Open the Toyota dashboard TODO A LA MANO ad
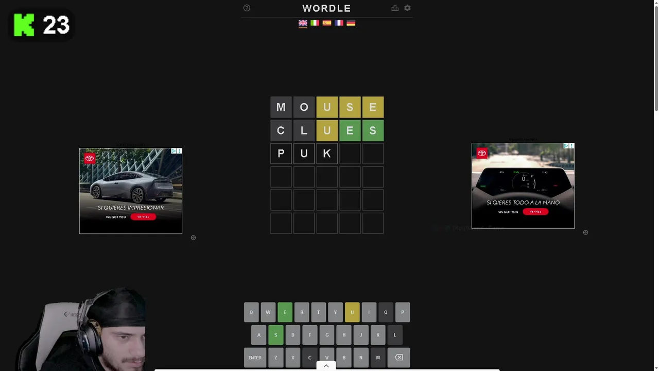This screenshot has width=659, height=371. [x=523, y=186]
